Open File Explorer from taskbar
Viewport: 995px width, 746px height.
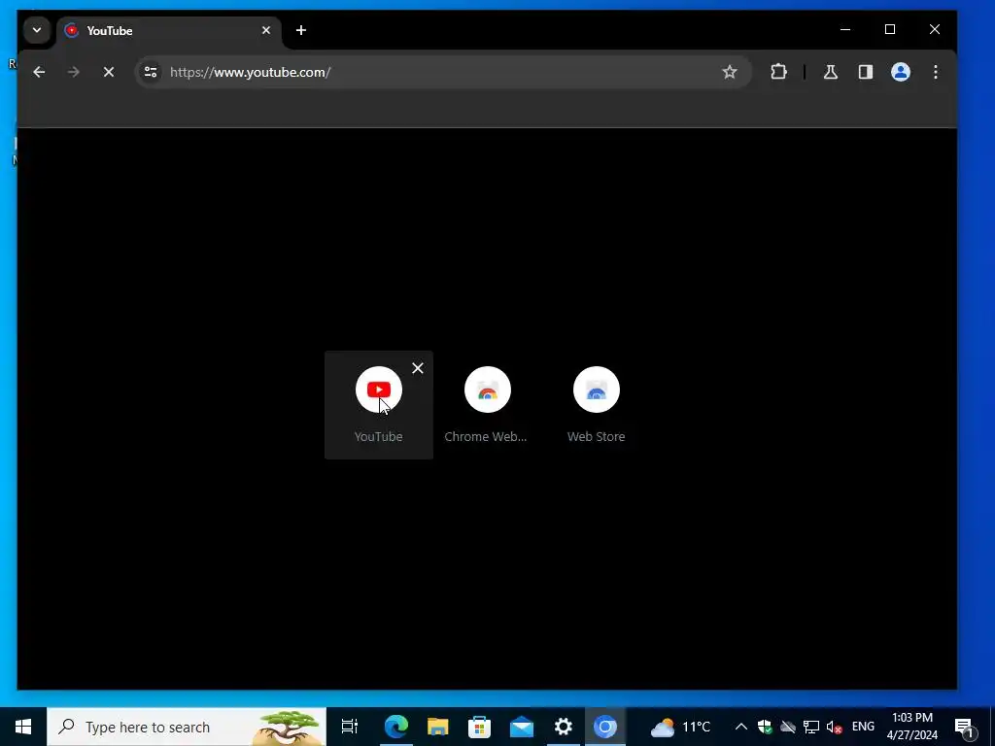[437, 727]
